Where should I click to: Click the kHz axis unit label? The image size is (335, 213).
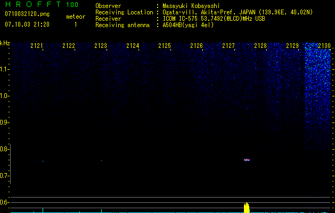tap(5, 43)
